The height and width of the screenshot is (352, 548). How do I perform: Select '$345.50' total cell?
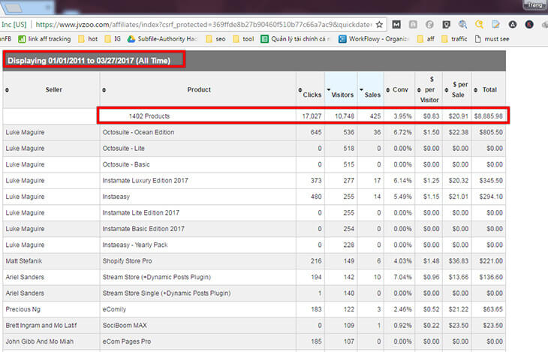tap(489, 181)
